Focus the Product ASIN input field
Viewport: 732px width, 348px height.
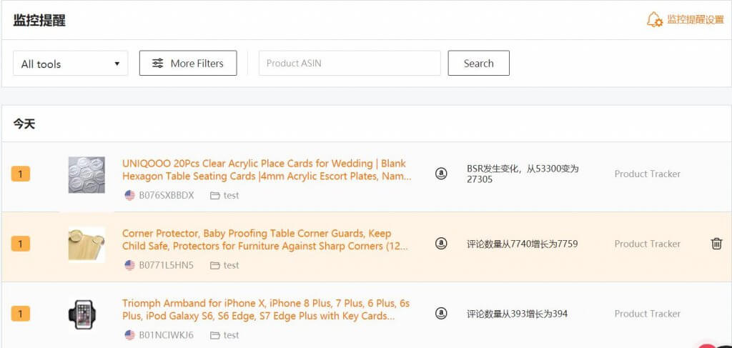pos(350,63)
